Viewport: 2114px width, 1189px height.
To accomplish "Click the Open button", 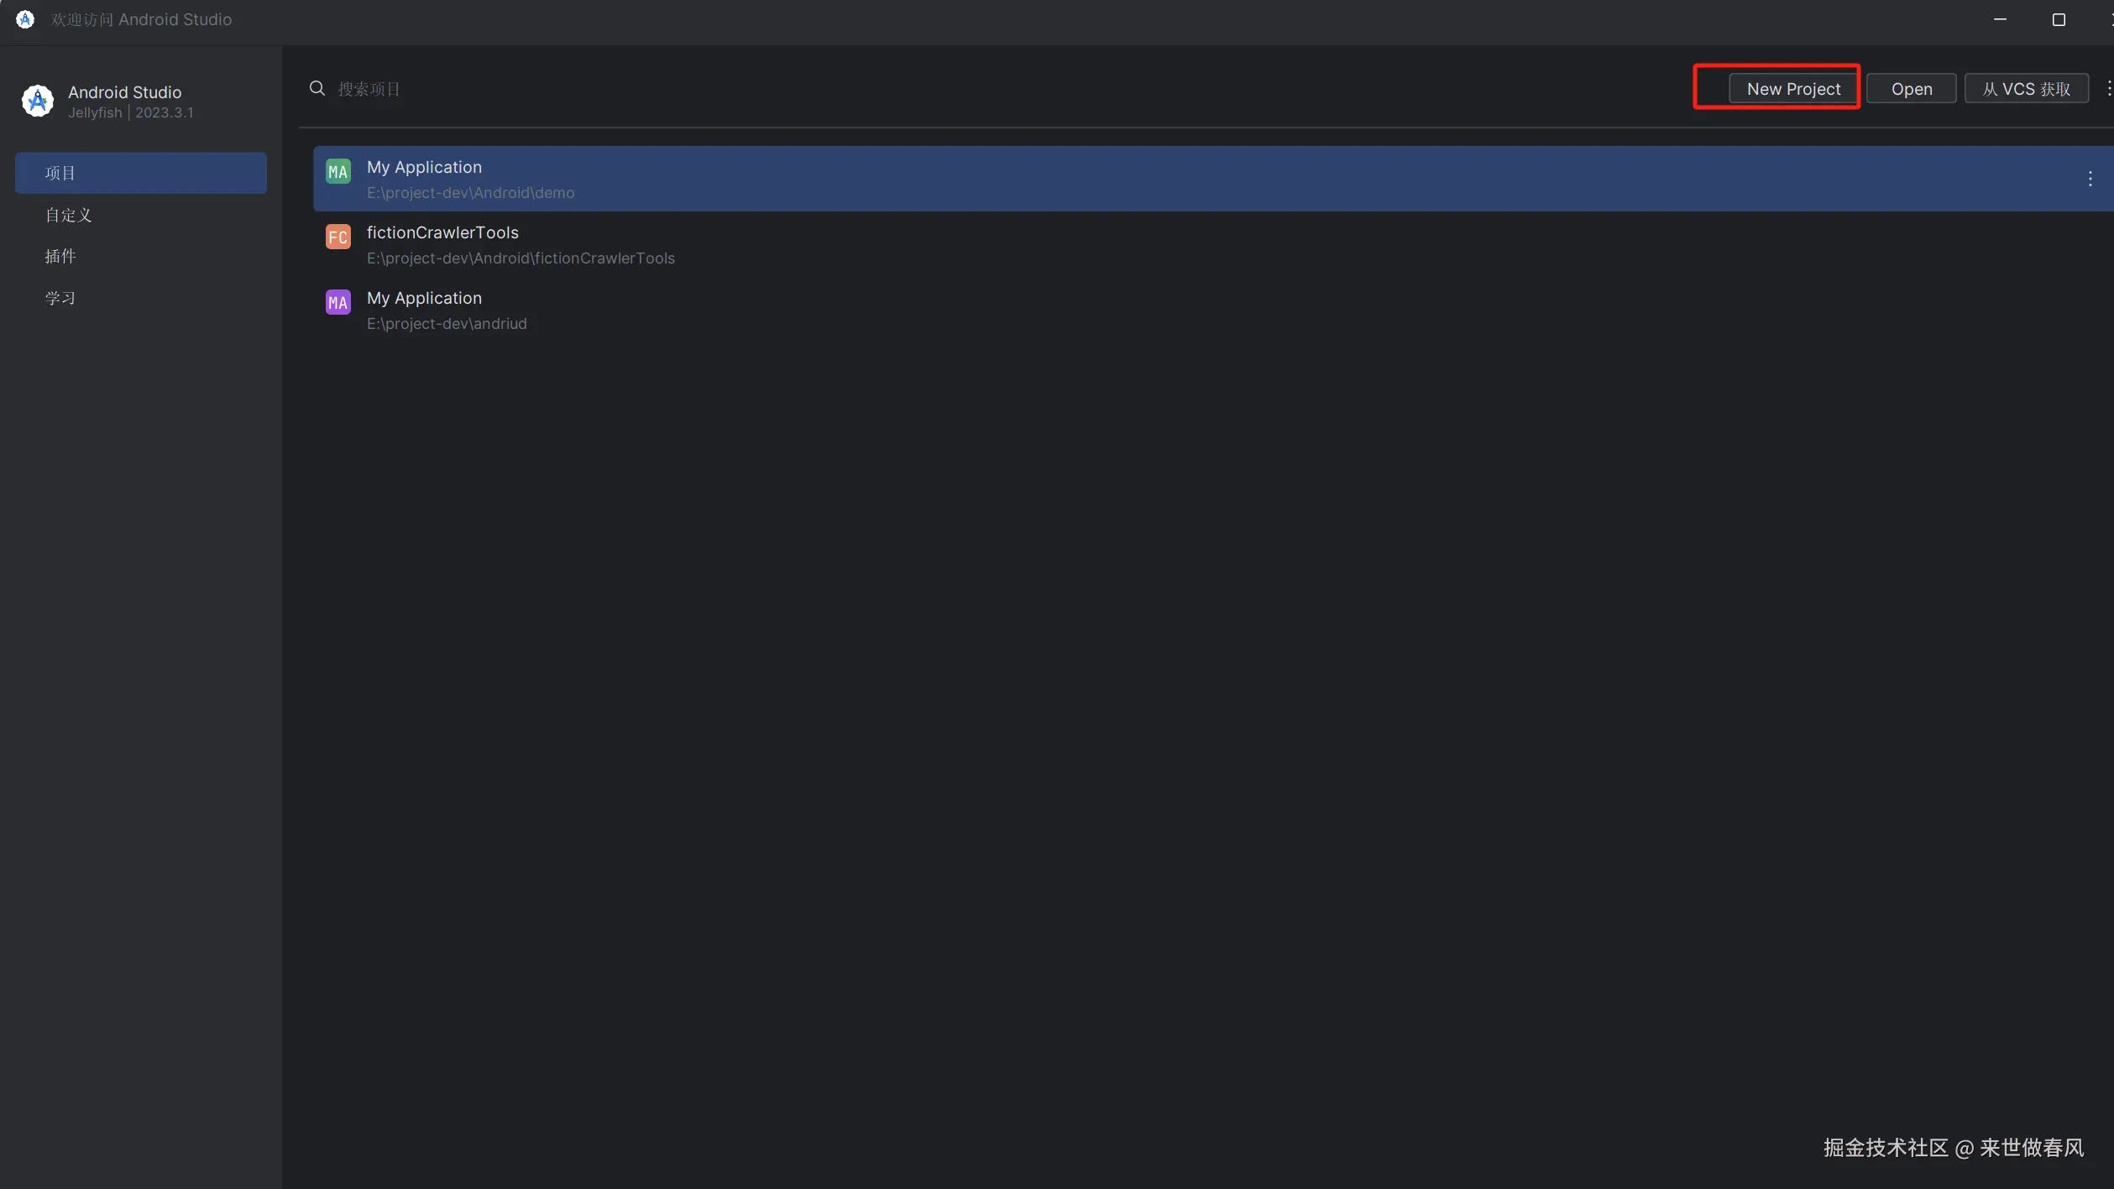I will [x=1911, y=88].
